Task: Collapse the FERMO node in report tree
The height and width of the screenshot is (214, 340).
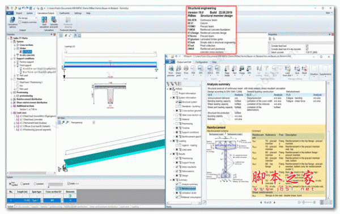Action: click(x=168, y=89)
